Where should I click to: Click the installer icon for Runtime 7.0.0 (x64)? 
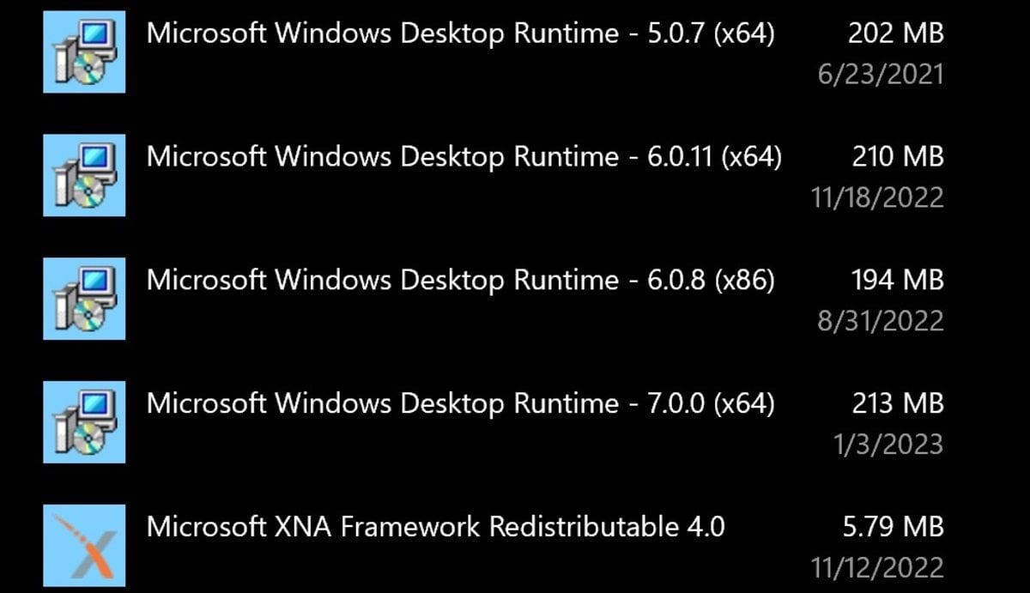coord(84,422)
